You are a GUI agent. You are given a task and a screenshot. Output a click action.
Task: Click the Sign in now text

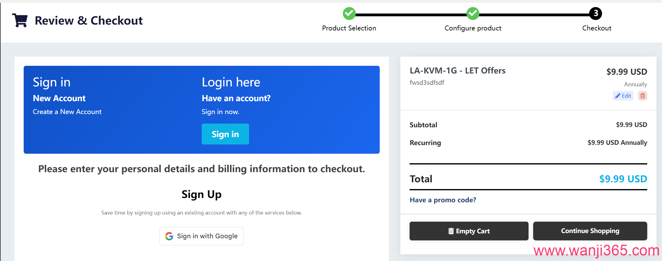click(x=220, y=112)
